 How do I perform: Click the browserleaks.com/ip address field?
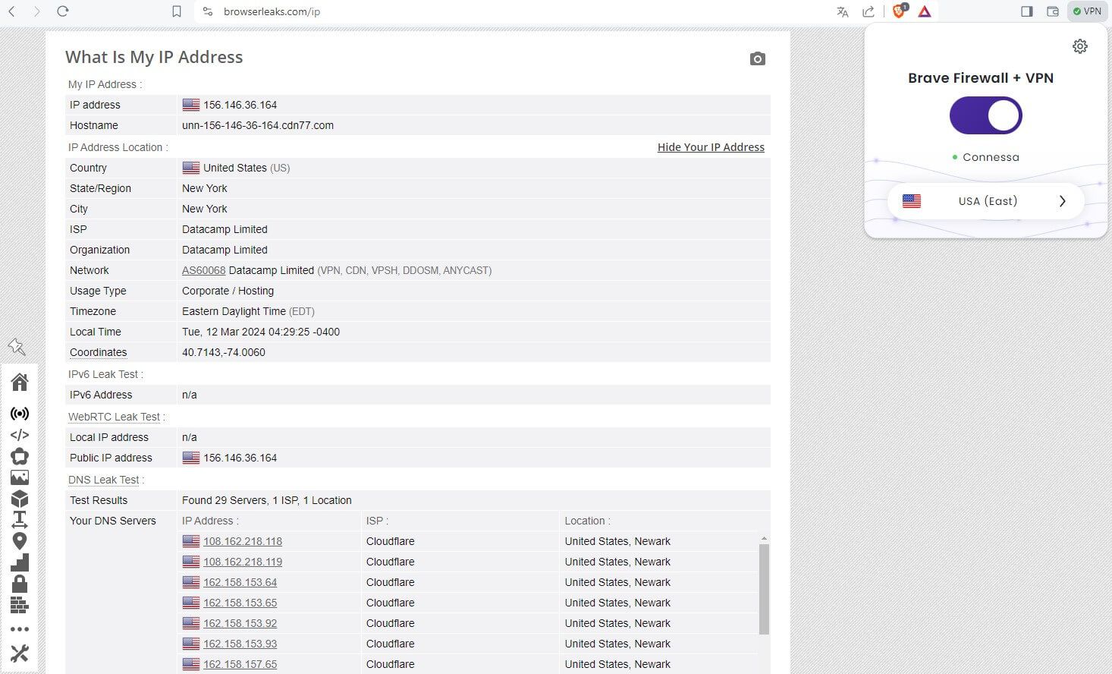point(272,11)
